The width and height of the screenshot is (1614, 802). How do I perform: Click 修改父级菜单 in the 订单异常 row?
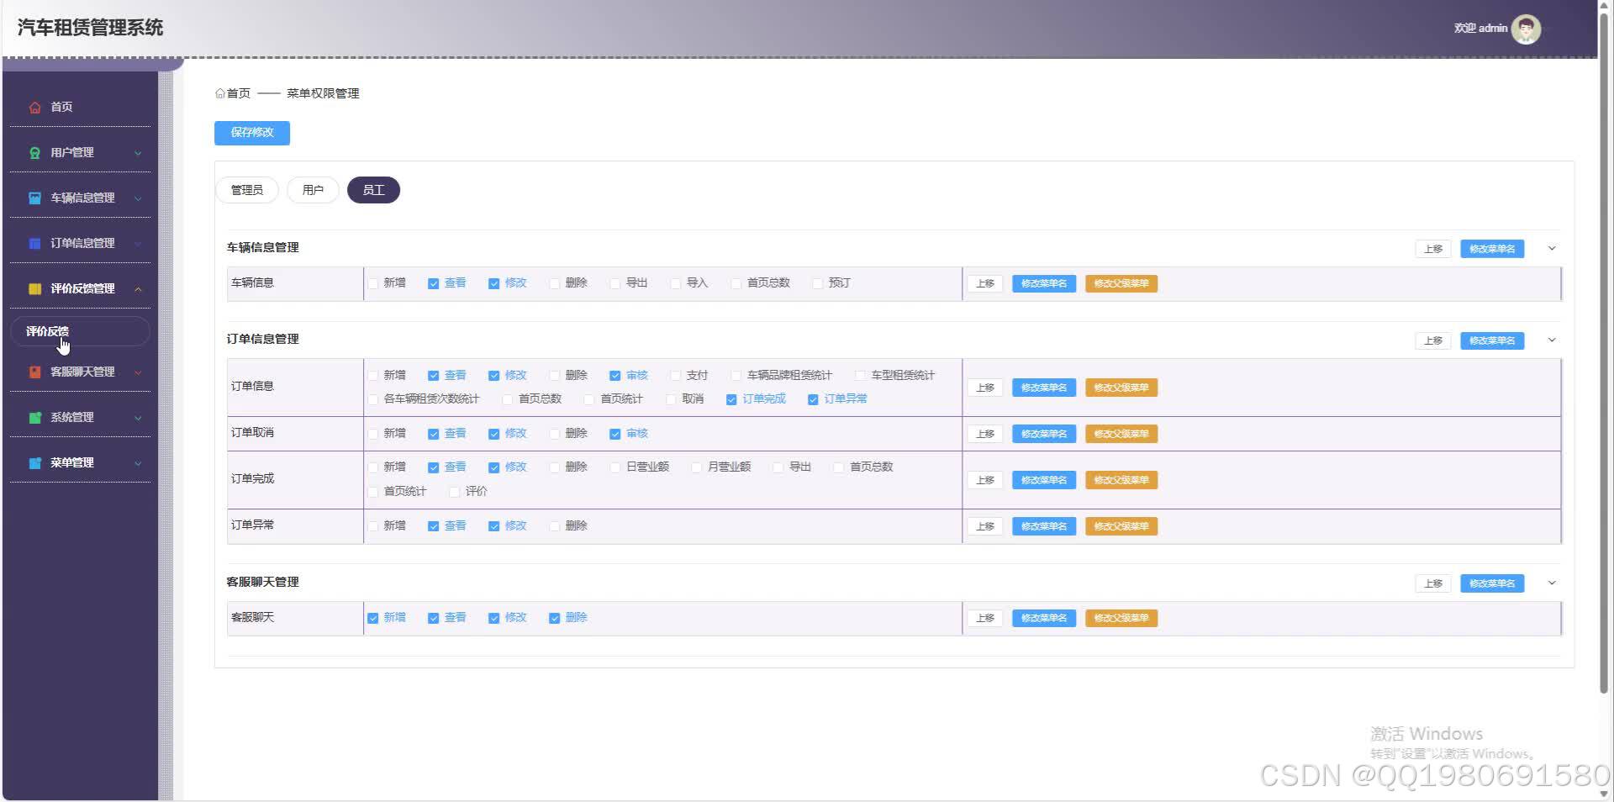click(1121, 526)
